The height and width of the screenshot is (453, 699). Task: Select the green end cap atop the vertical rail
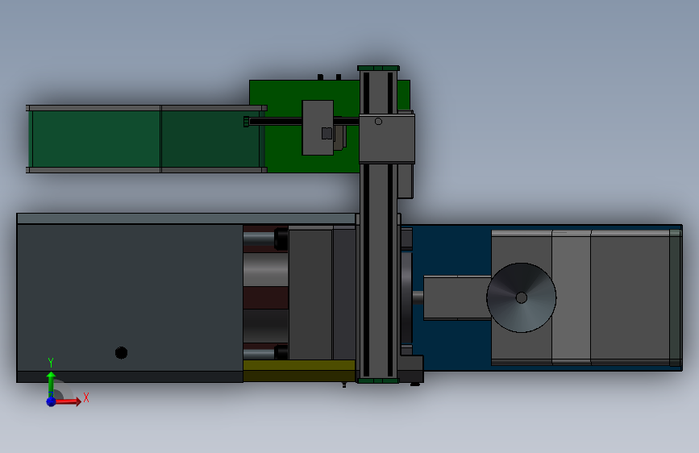[378, 69]
